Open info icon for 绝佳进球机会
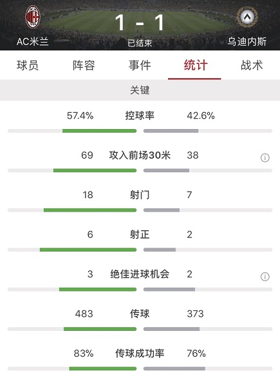The height and width of the screenshot is (378, 280). pyautogui.click(x=265, y=277)
